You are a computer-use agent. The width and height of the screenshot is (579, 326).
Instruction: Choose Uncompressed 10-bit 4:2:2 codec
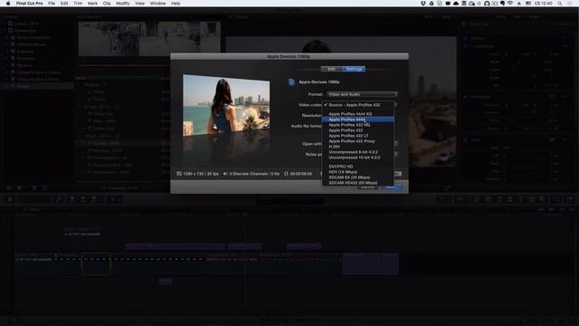click(358, 158)
